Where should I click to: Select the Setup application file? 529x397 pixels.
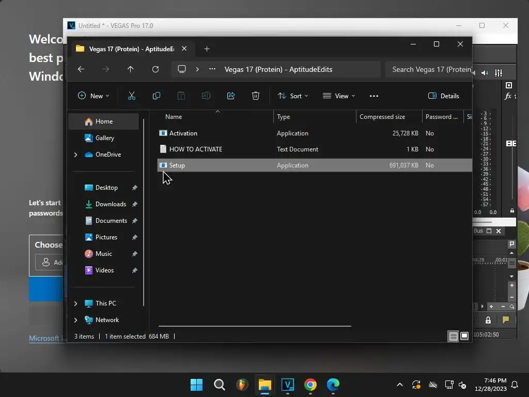pos(314,165)
